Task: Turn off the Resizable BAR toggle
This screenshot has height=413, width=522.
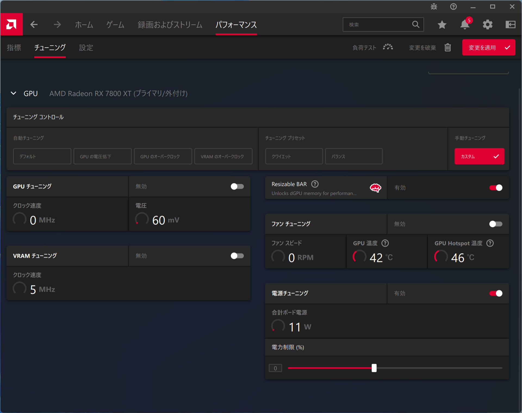Action: click(x=496, y=188)
